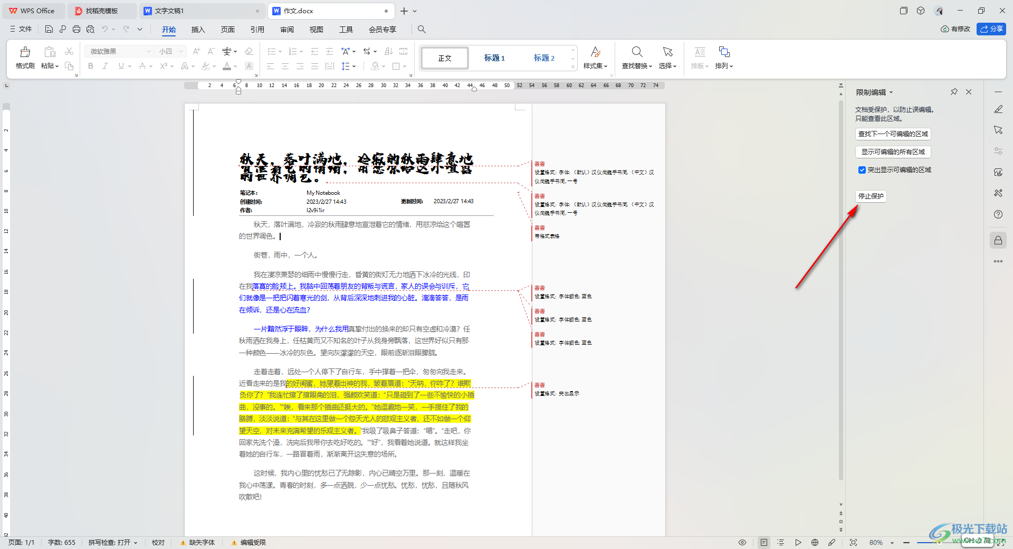Viewport: 1013px width, 549px height.
Task: Switch to the 插入 ribbon tab
Action: coord(198,30)
